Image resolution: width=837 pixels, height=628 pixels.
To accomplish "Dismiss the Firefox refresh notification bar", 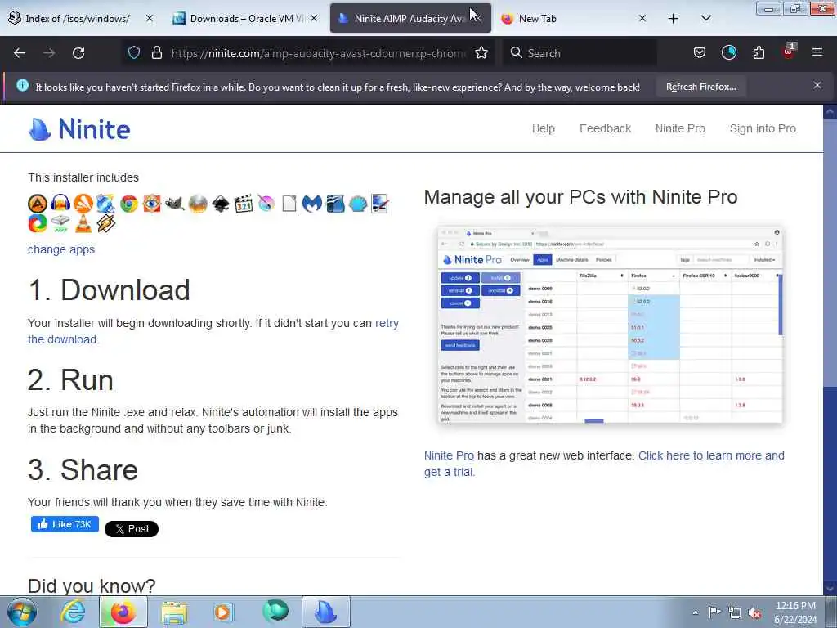I will pos(817,85).
